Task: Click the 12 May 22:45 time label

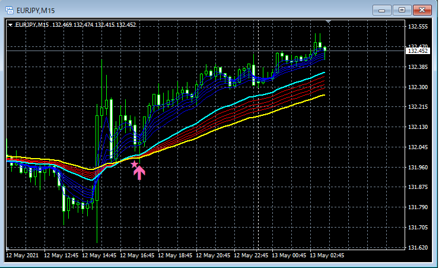Action: [x=251, y=256]
